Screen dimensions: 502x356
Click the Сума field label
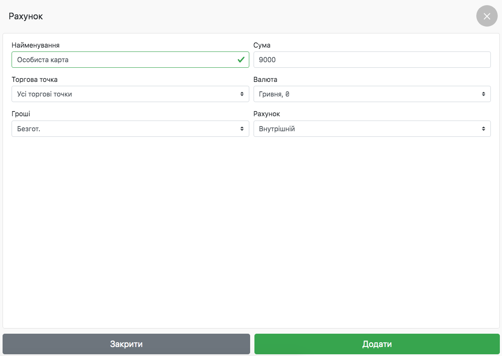pos(262,45)
